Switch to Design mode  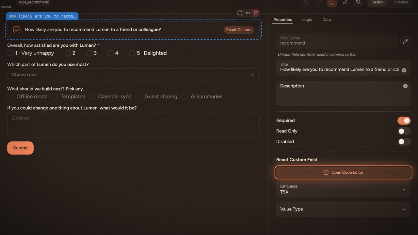coord(378,2)
